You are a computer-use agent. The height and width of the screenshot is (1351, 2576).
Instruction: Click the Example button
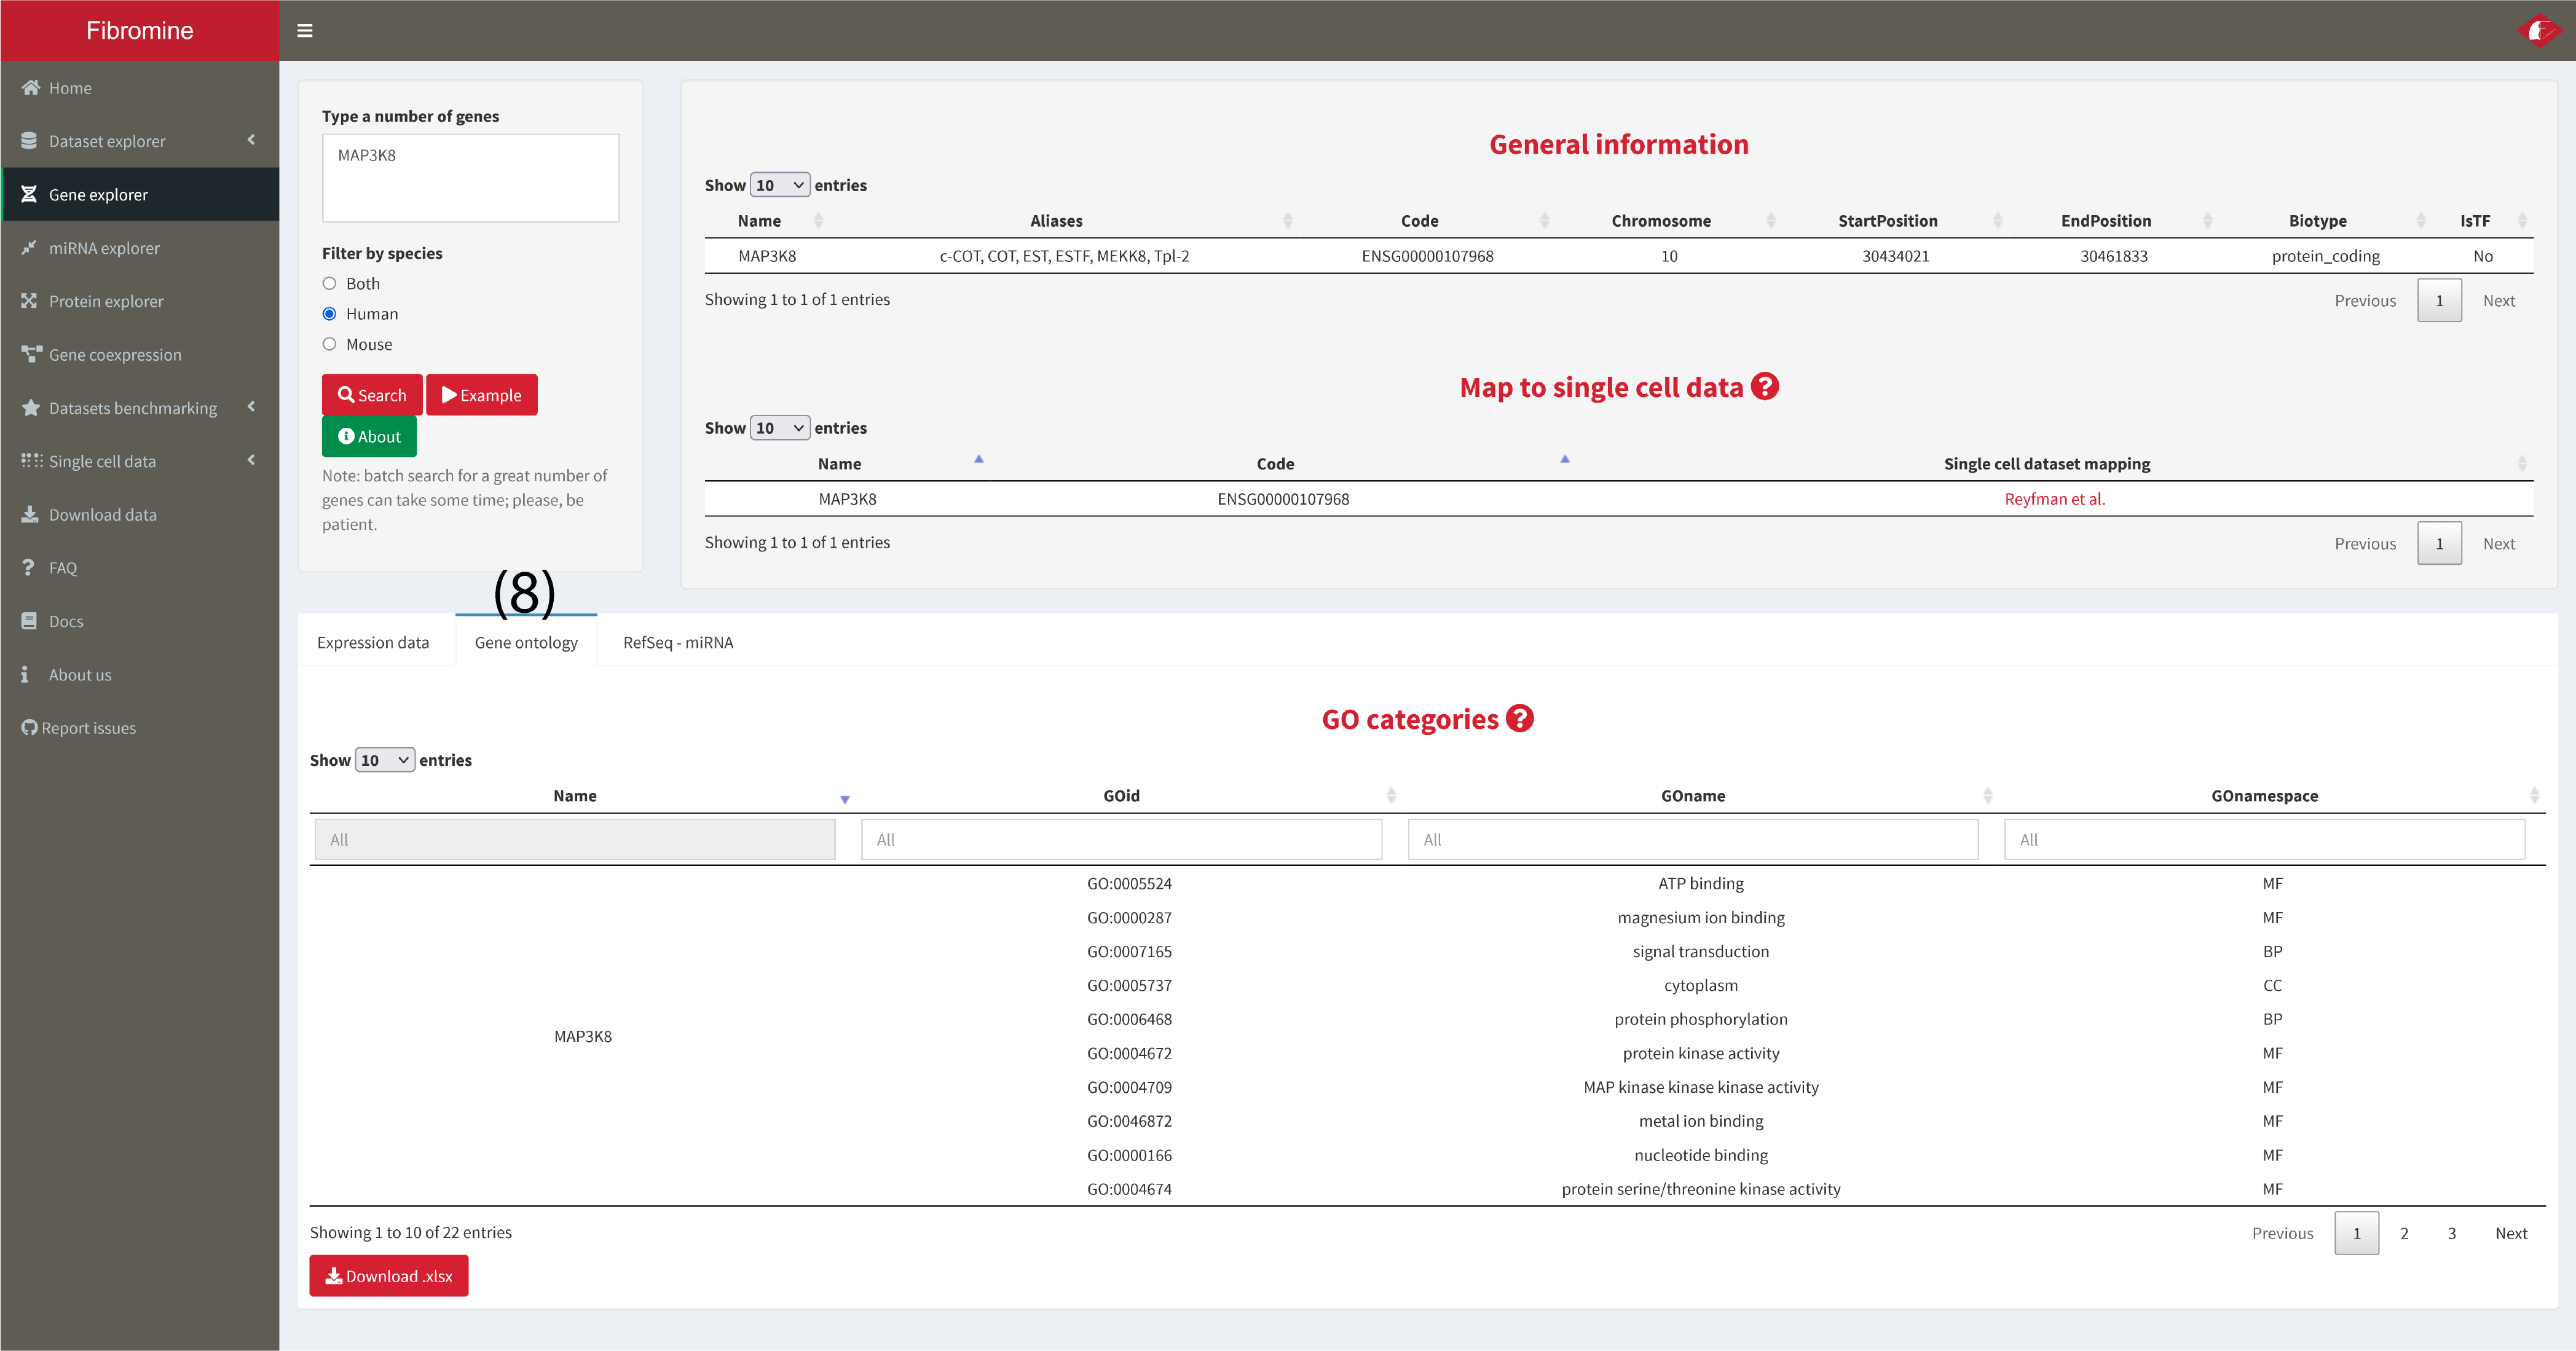pyautogui.click(x=482, y=395)
